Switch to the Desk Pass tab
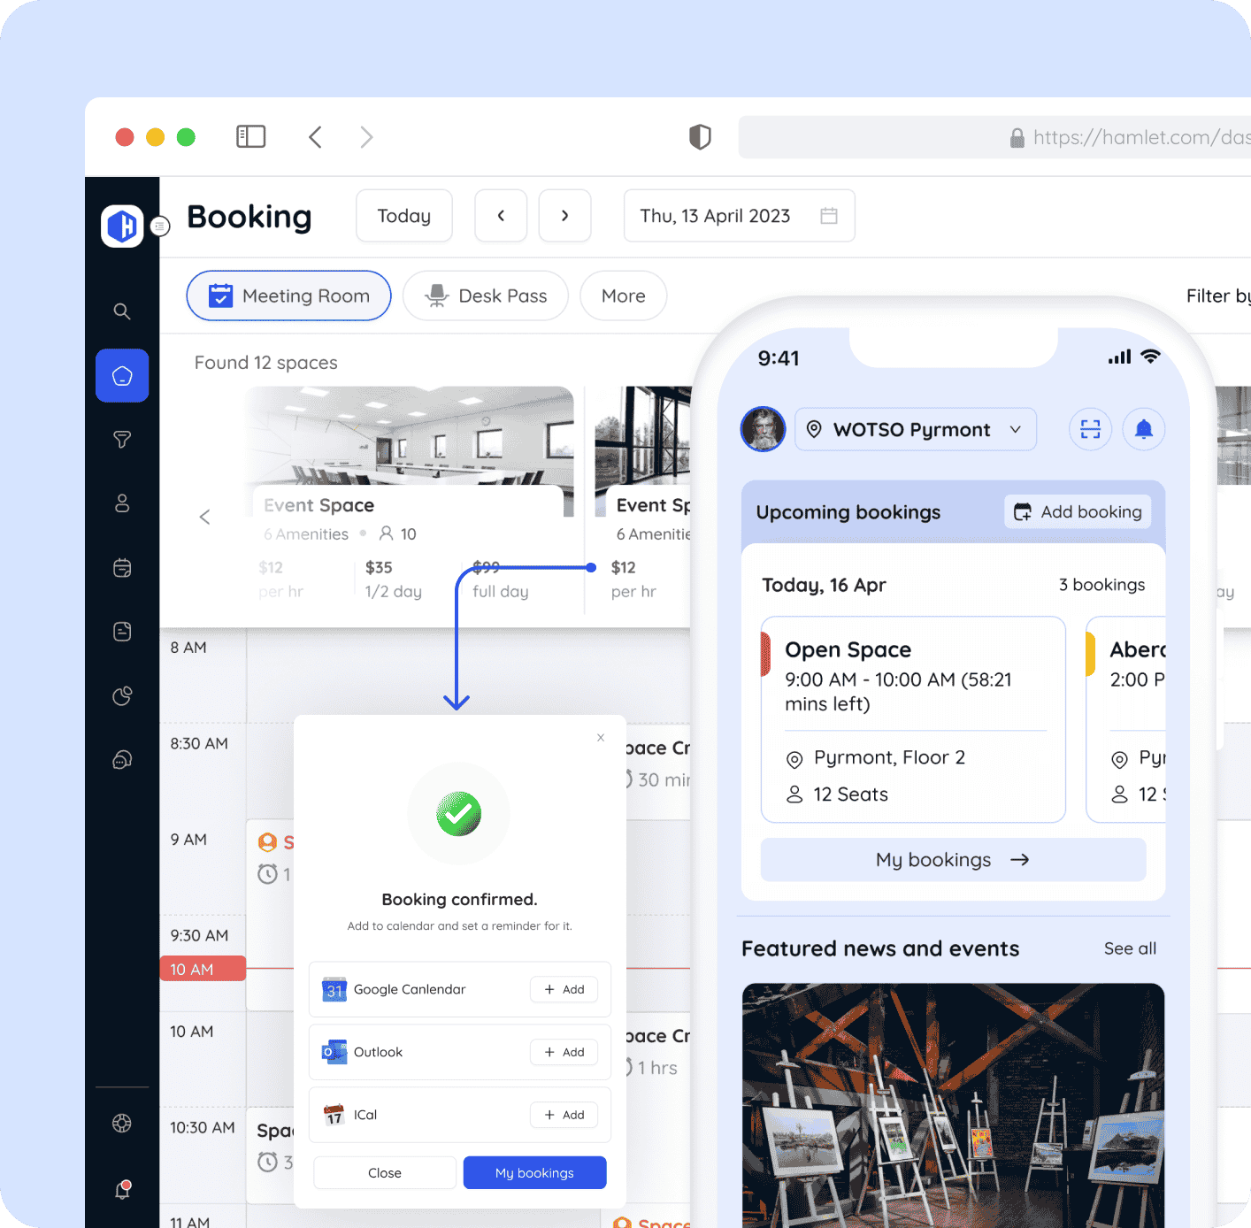Viewport: 1251px width, 1228px height. point(486,295)
